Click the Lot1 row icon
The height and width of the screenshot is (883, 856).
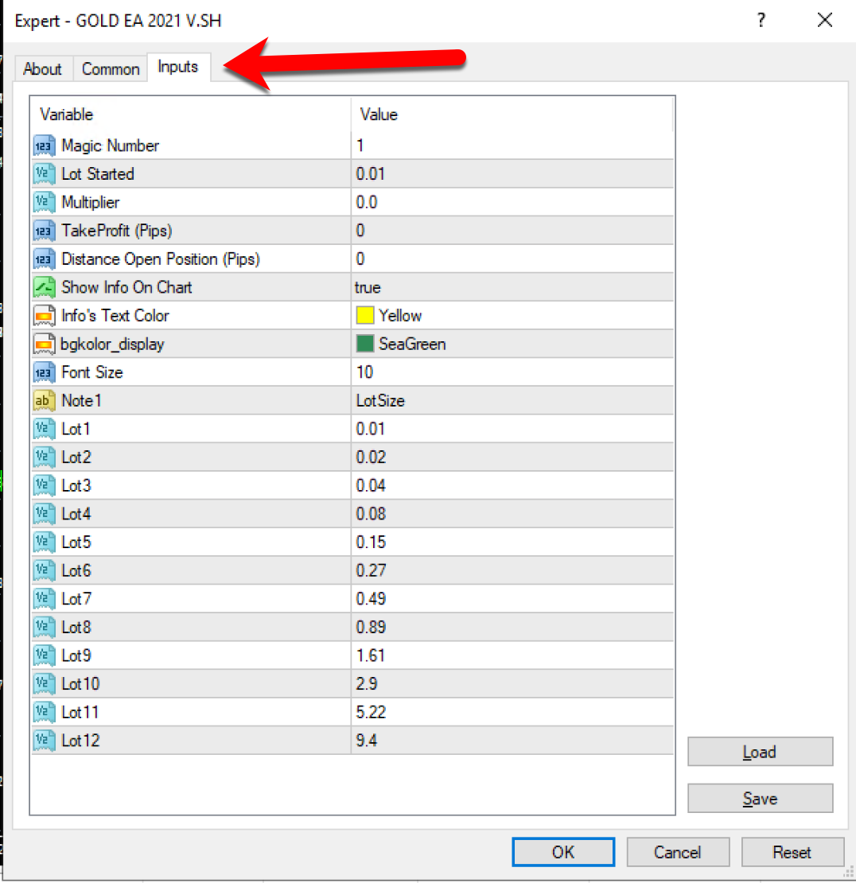tap(44, 429)
